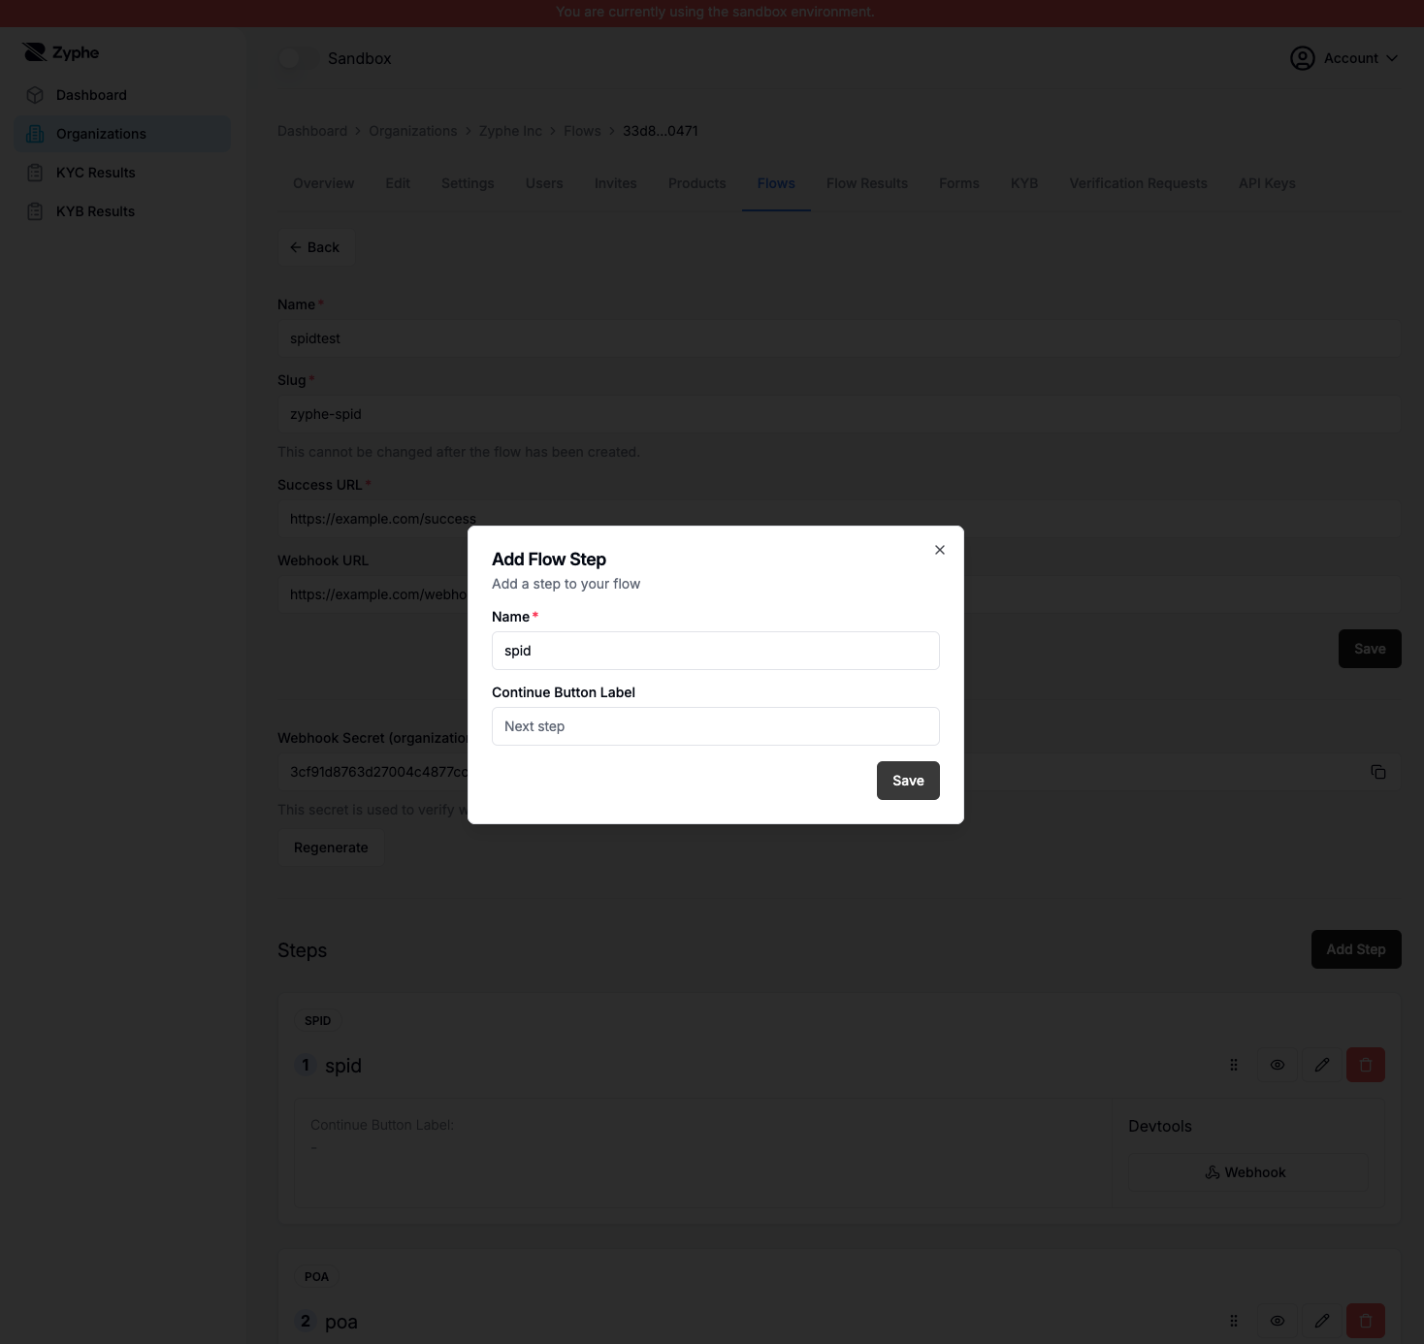This screenshot has width=1424, height=1344.
Task: Preview the spid step with the eye icon
Action: click(1278, 1065)
